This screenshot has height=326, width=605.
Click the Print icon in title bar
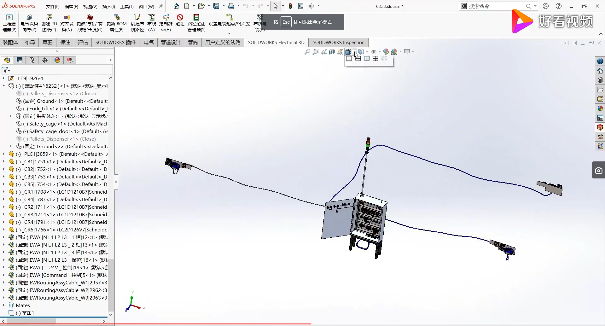pos(231,6)
